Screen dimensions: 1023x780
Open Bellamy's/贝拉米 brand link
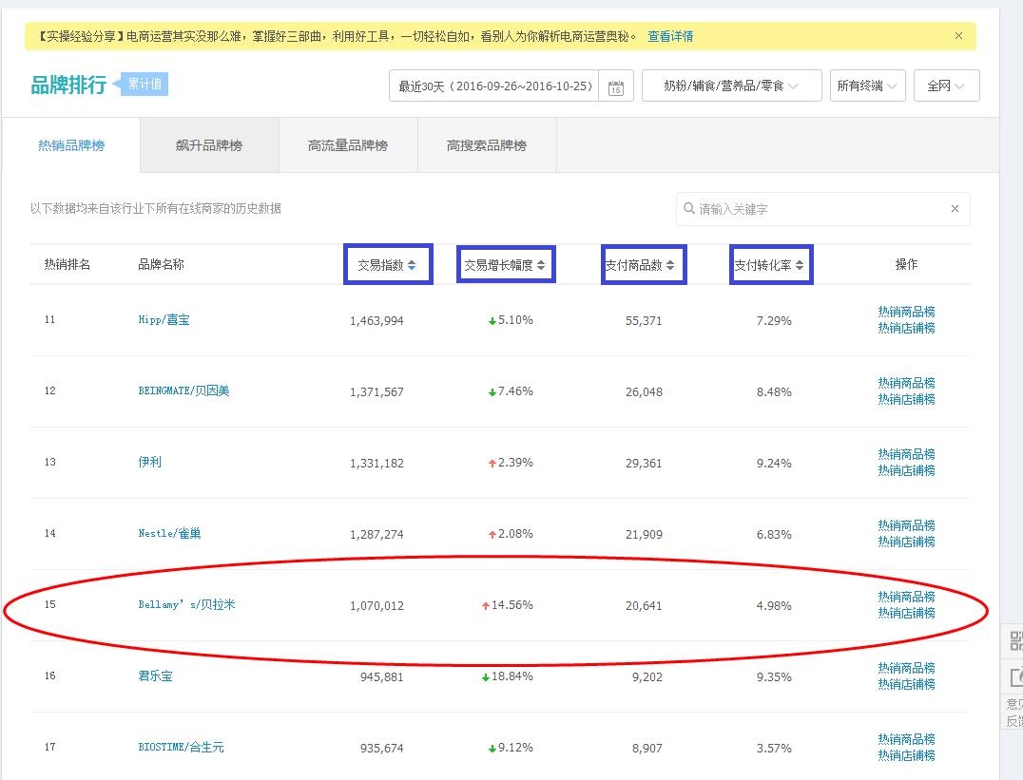(186, 604)
